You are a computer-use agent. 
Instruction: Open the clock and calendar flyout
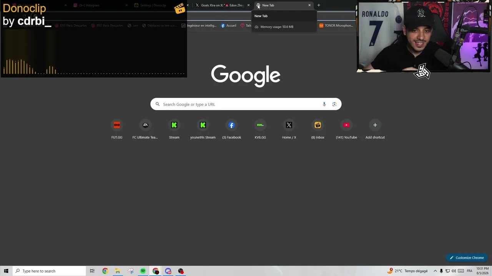[482, 271]
